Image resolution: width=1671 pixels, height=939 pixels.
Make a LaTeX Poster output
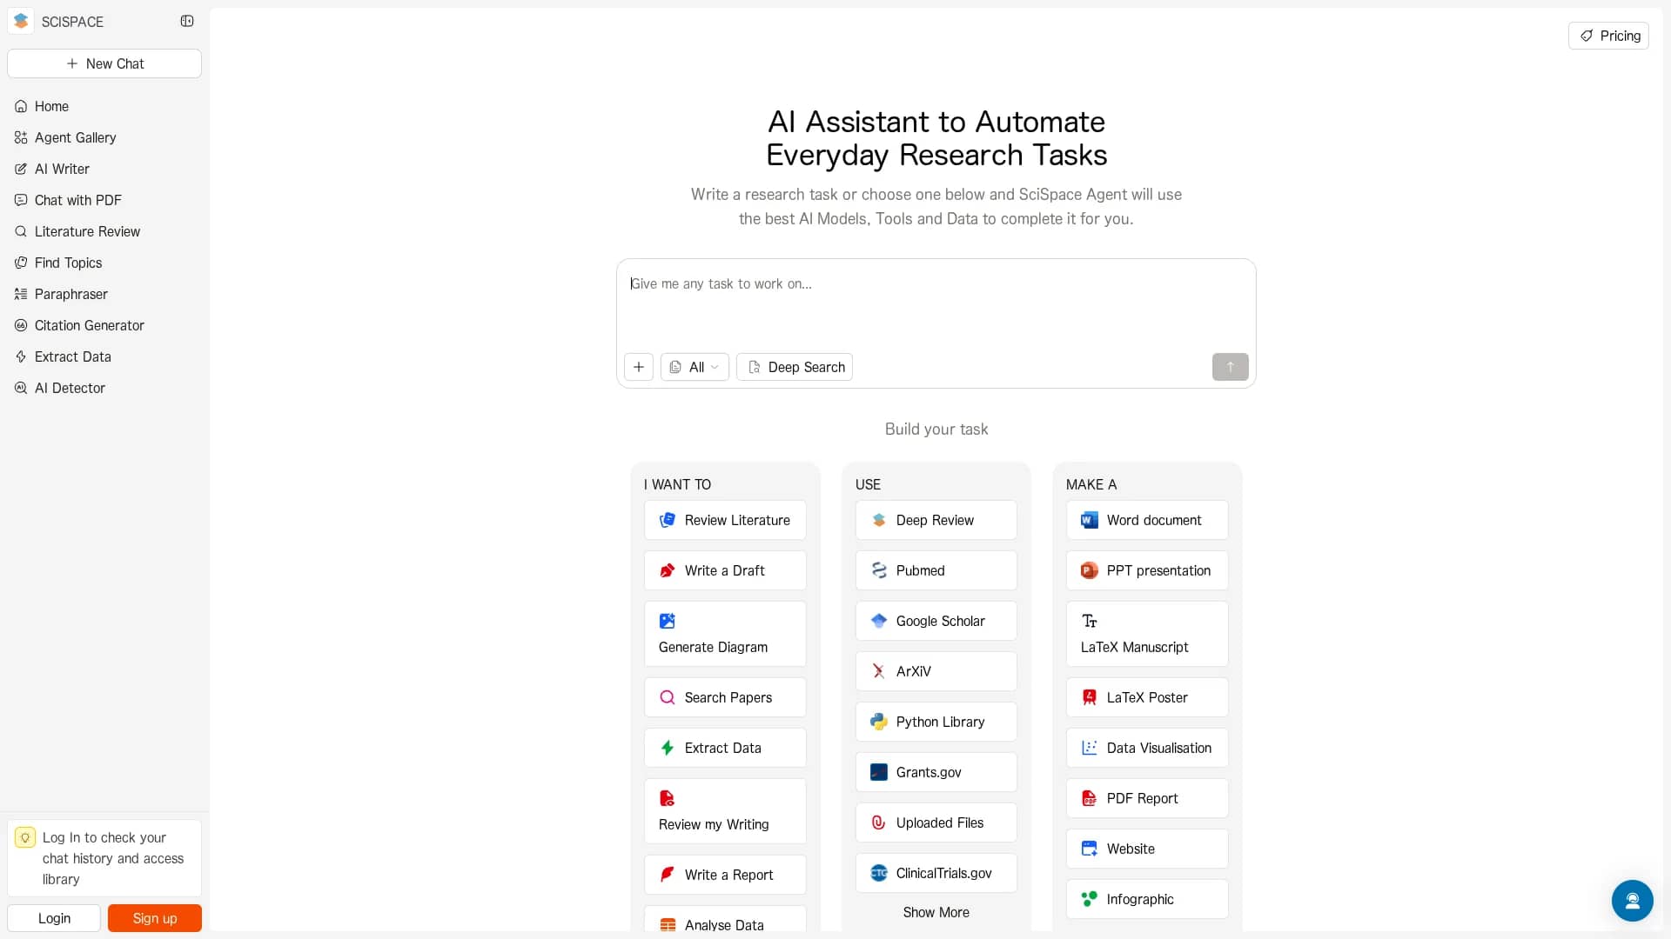tap(1147, 697)
